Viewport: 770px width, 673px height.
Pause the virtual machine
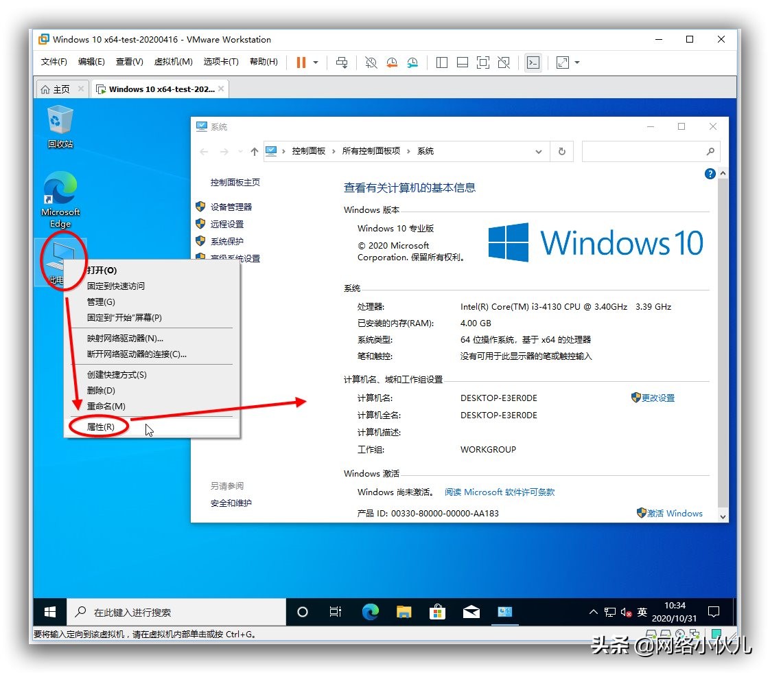pos(301,62)
